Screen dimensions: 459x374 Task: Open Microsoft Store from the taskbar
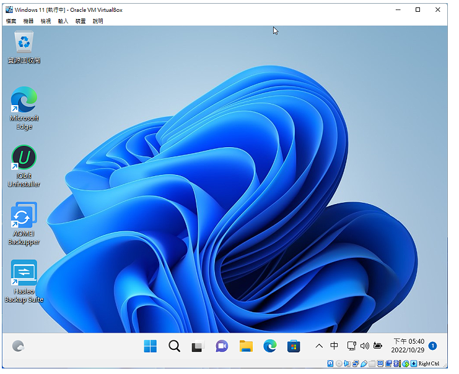click(294, 346)
